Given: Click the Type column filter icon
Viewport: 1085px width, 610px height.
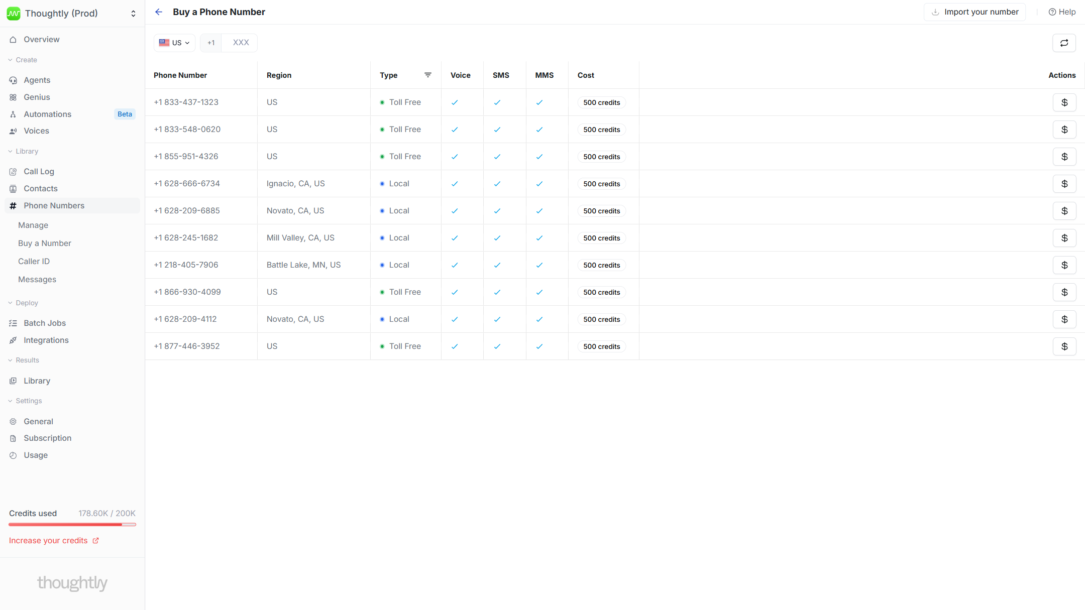Looking at the screenshot, I should pyautogui.click(x=428, y=75).
